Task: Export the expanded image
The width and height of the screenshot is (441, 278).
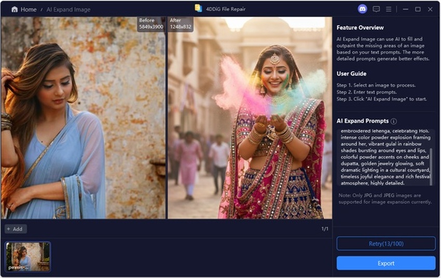Action: (x=386, y=263)
